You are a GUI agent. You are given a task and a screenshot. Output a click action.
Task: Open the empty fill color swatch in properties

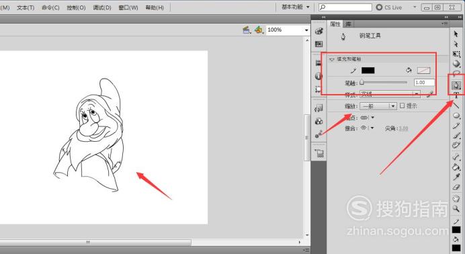[423, 71]
